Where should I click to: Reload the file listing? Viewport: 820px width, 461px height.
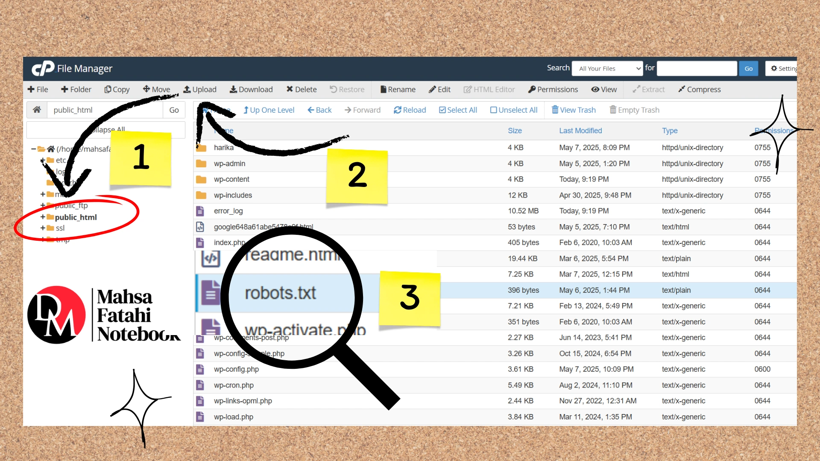(x=410, y=110)
